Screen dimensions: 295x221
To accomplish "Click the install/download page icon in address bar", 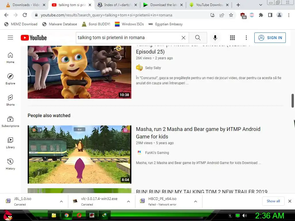I will pyautogui.click(x=213, y=15).
